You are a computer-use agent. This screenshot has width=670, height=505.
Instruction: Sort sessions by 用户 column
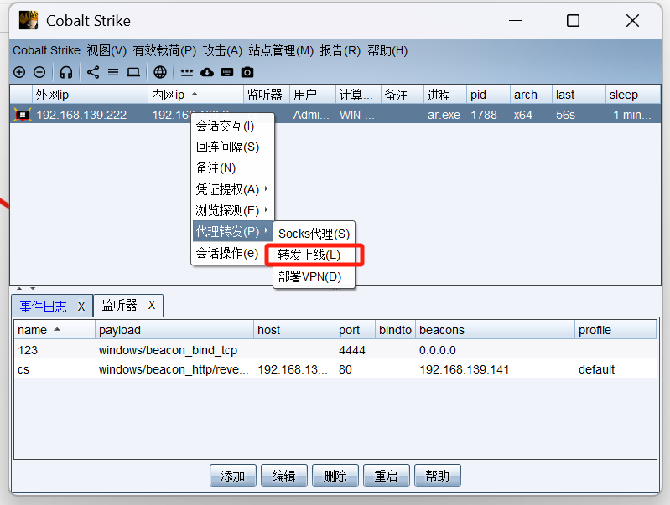313,95
